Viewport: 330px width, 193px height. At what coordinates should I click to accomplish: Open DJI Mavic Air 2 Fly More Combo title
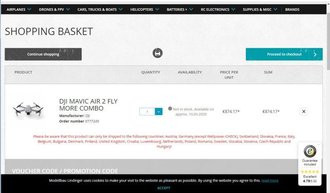point(88,105)
